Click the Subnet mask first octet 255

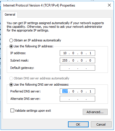pos(65,60)
